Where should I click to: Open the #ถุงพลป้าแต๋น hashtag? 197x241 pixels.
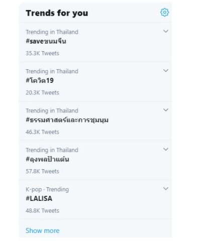tap(47, 159)
